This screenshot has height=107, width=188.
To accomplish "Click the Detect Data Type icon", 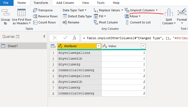I will coord(65,16).
